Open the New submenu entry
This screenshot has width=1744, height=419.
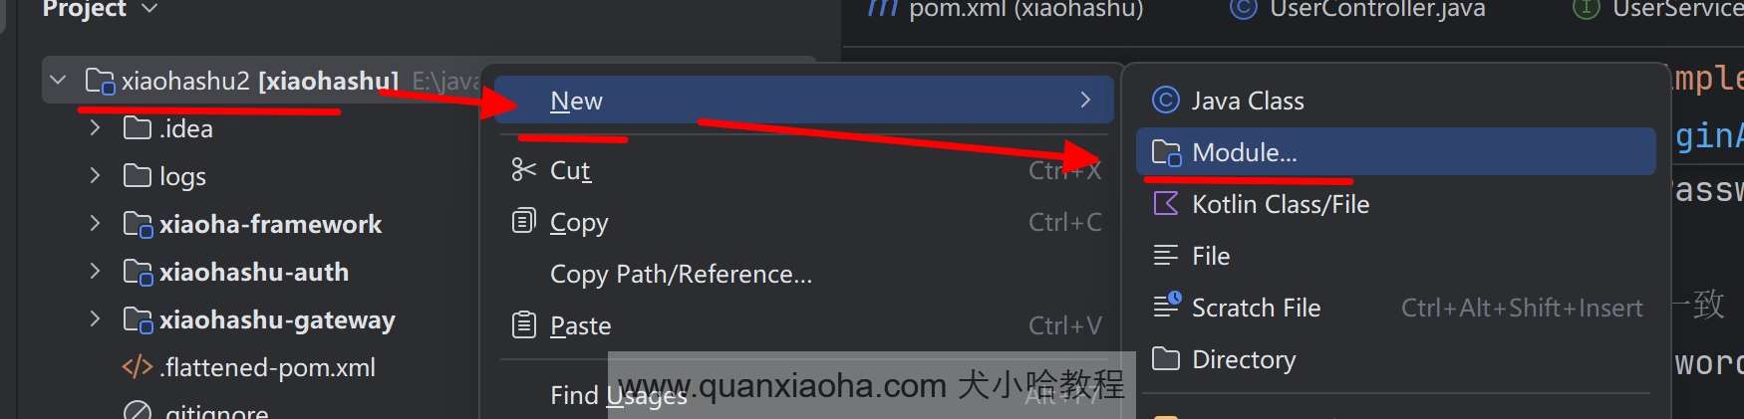point(803,101)
